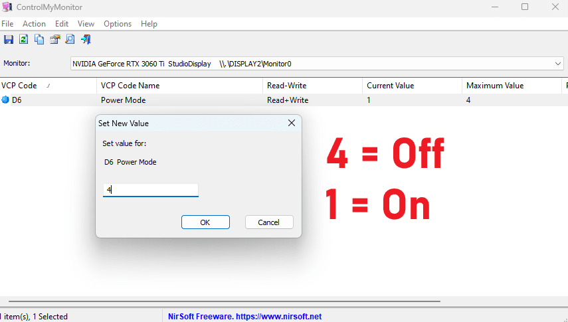
Task: Open the Options menu
Action: click(118, 24)
